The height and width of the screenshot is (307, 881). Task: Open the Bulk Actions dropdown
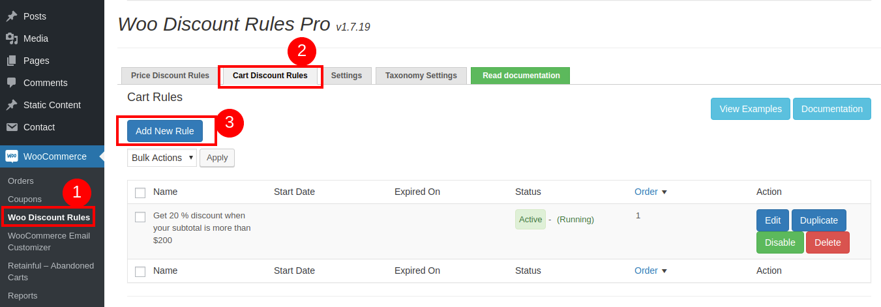click(162, 158)
